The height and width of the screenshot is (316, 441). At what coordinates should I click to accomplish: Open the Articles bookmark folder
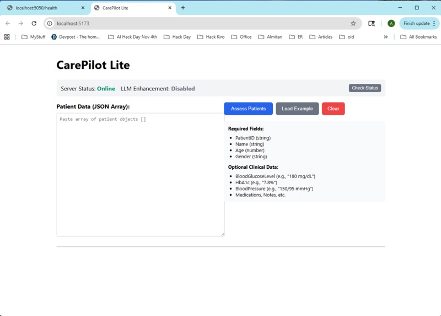(x=321, y=37)
